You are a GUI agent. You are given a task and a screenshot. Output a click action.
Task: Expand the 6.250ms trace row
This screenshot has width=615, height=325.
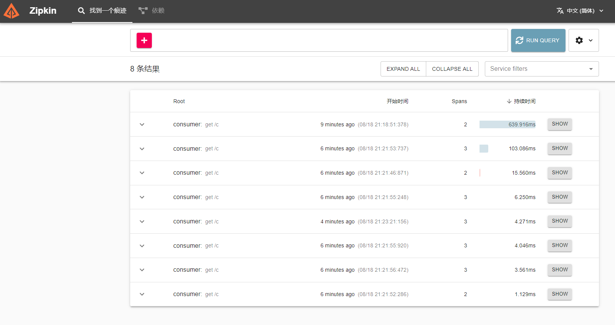click(142, 197)
